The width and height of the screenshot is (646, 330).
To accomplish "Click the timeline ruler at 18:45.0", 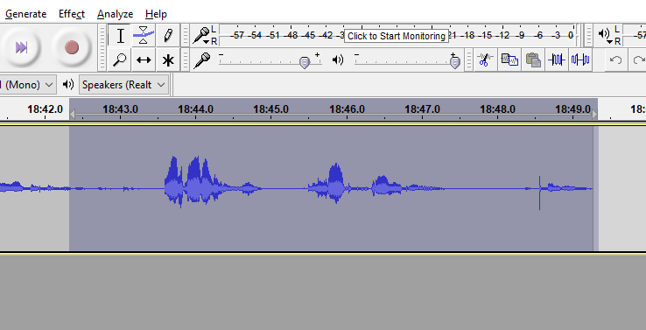I will point(270,109).
